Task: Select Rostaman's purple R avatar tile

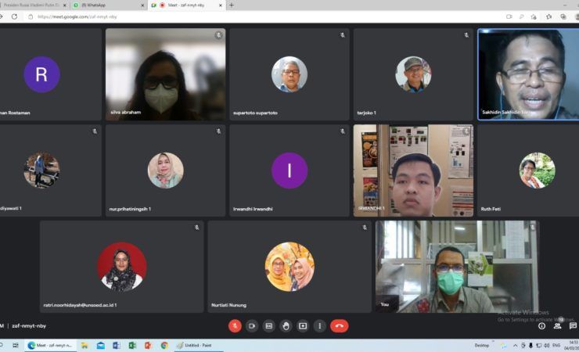Action: point(41,74)
